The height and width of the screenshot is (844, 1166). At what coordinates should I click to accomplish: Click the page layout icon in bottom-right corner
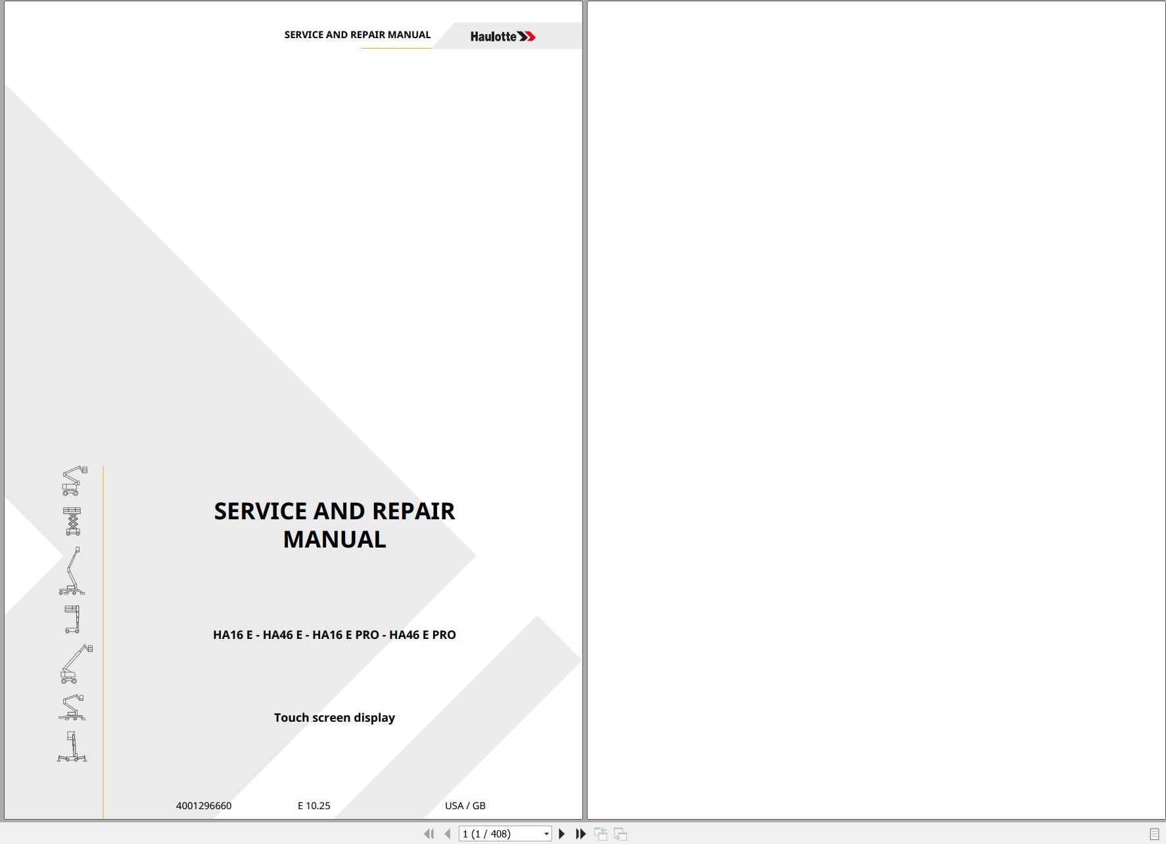tap(1154, 833)
